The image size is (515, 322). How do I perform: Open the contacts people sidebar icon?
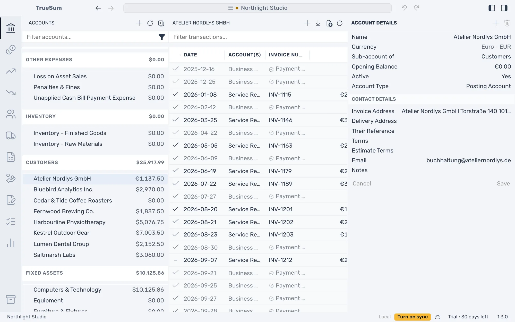(x=11, y=114)
